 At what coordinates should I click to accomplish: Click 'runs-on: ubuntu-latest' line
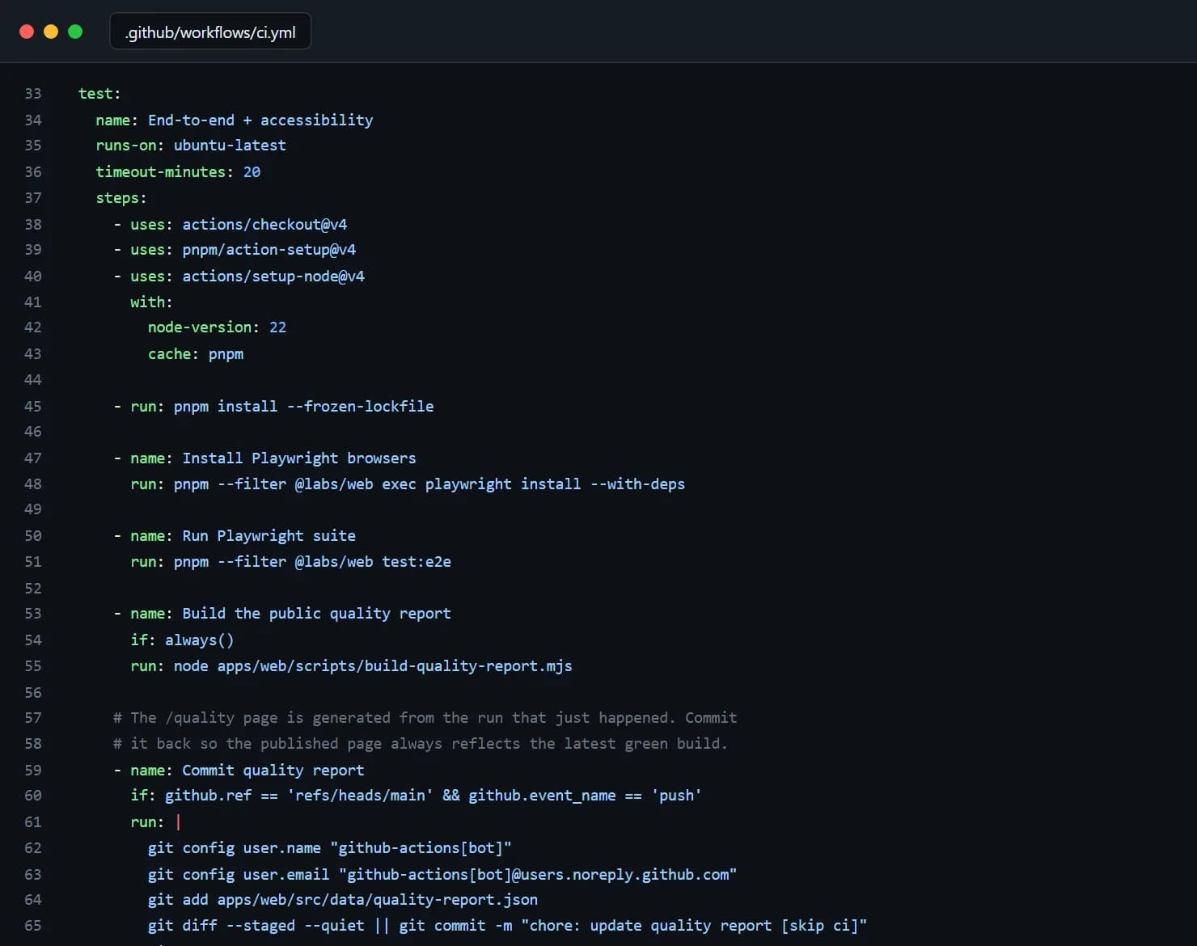point(191,146)
